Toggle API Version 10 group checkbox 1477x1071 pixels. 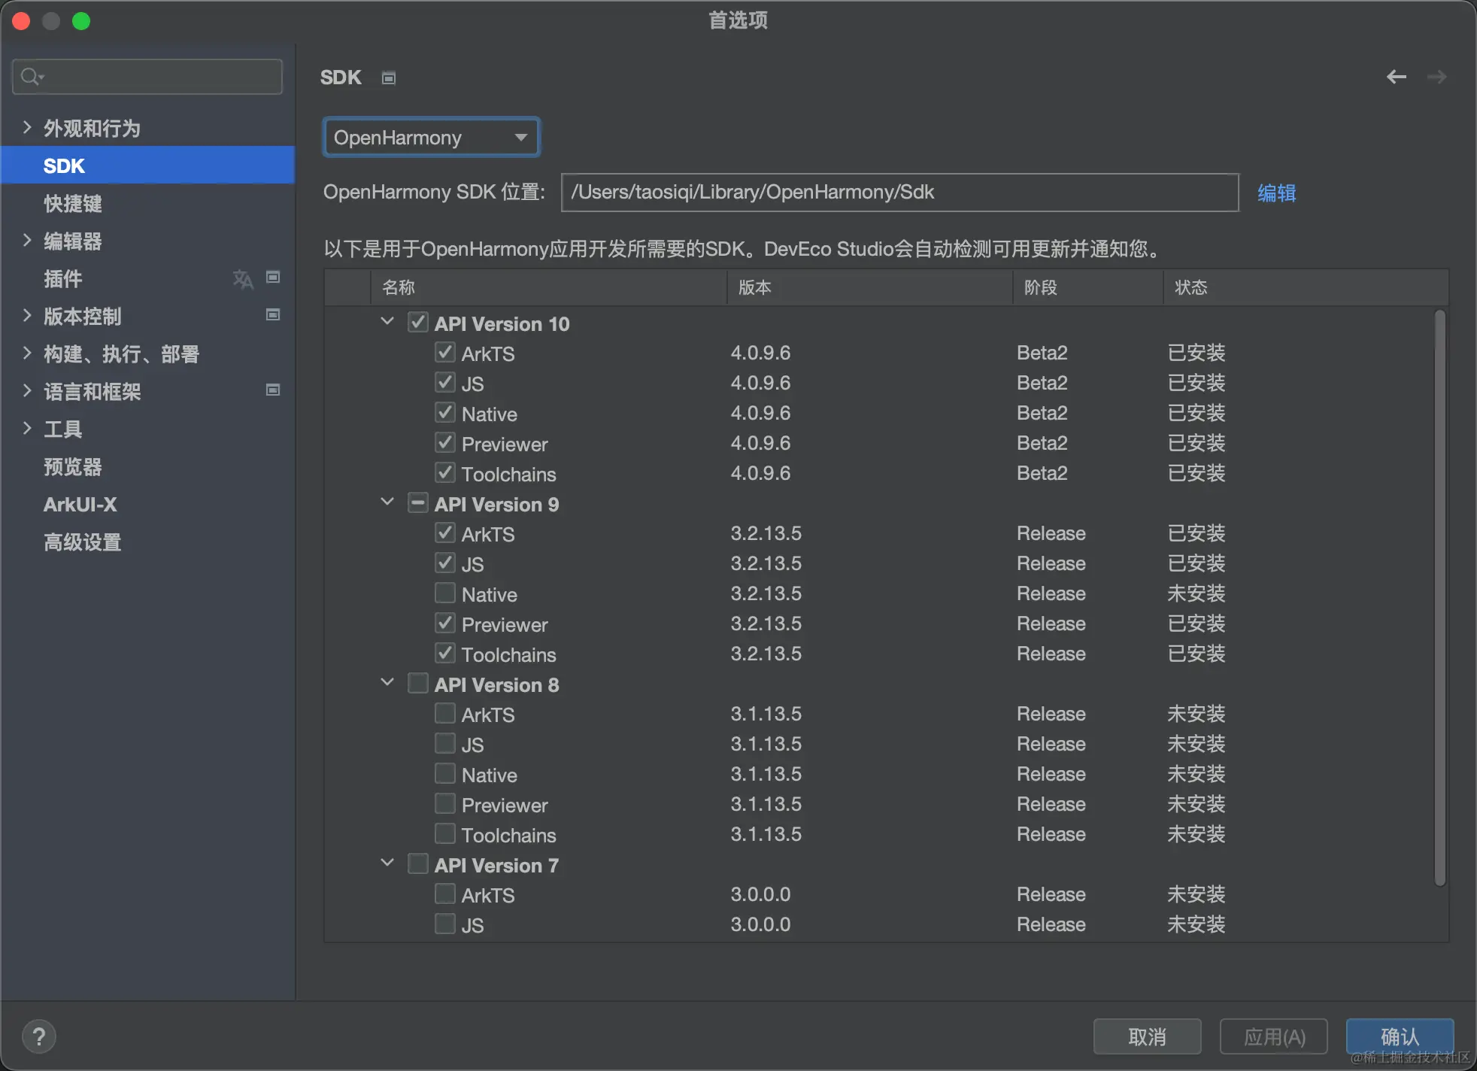tap(418, 323)
